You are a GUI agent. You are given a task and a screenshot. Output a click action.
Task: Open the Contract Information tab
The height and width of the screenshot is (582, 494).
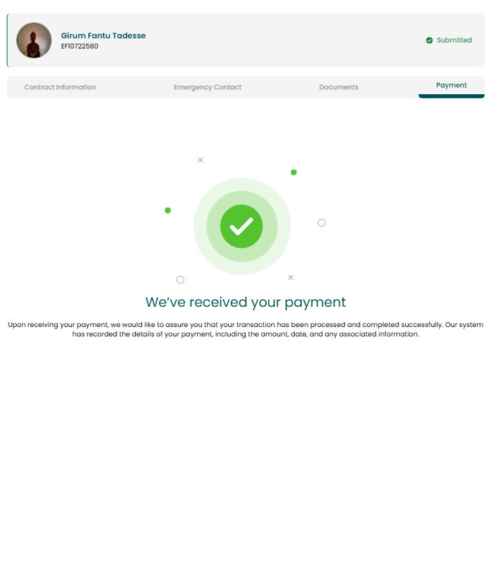click(x=60, y=87)
